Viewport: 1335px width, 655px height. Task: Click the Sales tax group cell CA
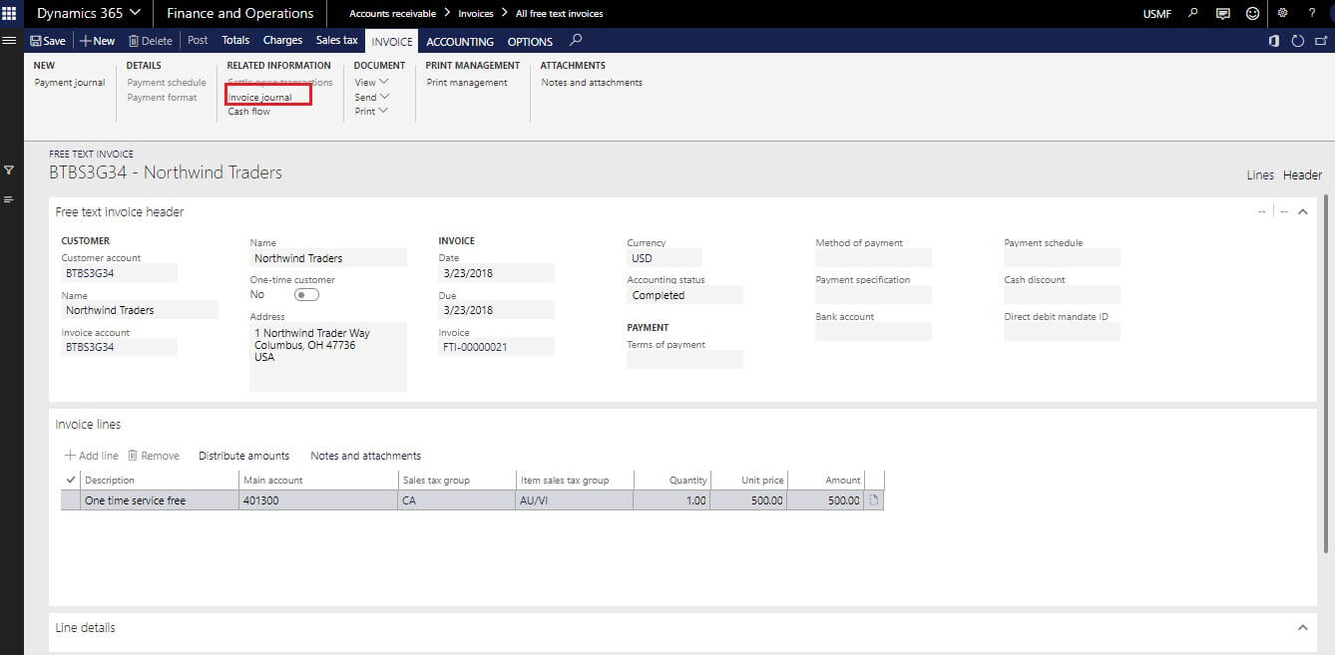click(x=458, y=500)
